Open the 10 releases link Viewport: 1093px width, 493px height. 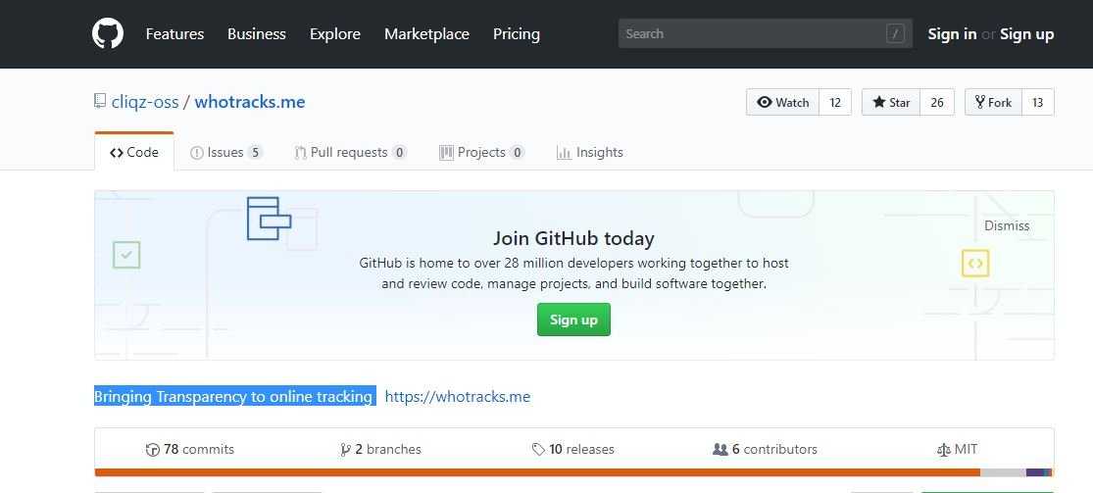(x=573, y=449)
